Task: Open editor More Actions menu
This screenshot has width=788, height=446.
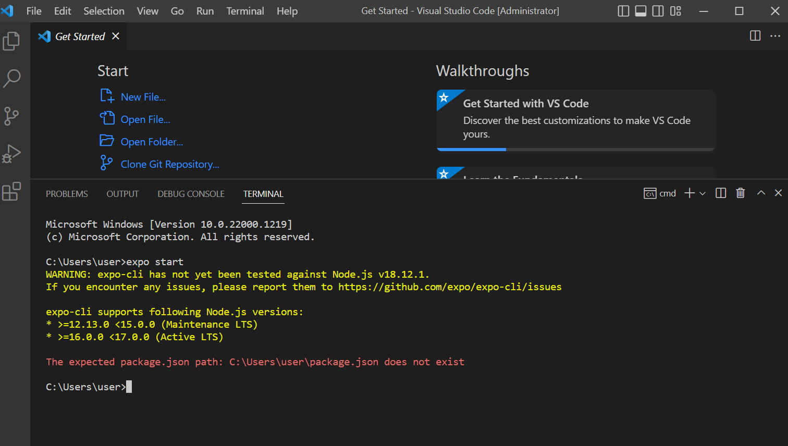Action: pos(775,36)
